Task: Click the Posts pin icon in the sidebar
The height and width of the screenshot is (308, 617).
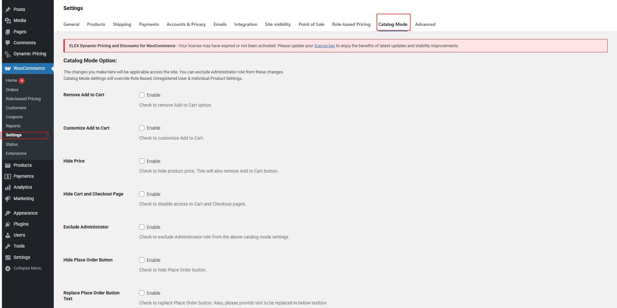Action: click(8, 9)
